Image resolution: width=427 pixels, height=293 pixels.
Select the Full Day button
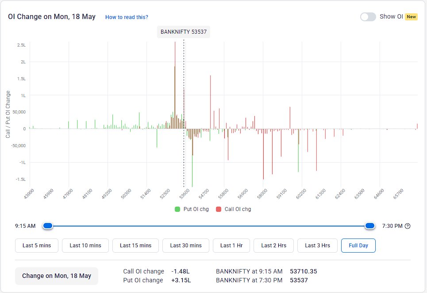pos(358,246)
